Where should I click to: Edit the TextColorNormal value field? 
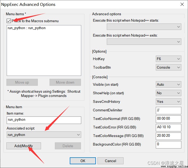pos(169,119)
